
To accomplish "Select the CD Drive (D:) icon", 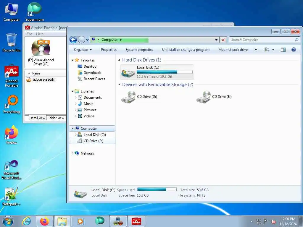I will (128, 97).
